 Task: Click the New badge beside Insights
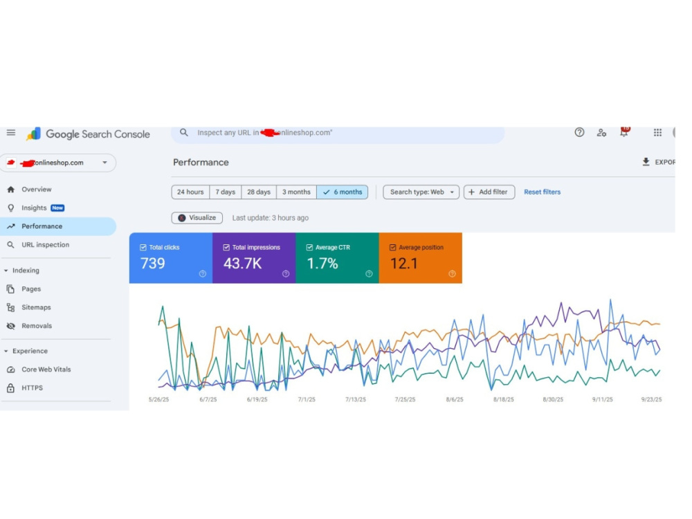(x=57, y=208)
